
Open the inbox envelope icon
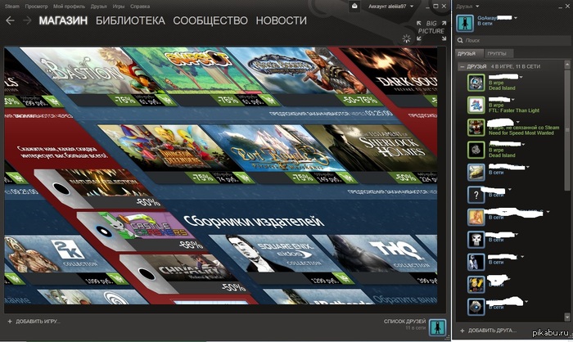354,7
